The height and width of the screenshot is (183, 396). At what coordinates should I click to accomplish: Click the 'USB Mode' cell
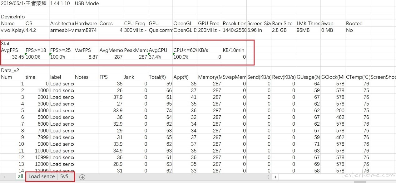[87, 3]
